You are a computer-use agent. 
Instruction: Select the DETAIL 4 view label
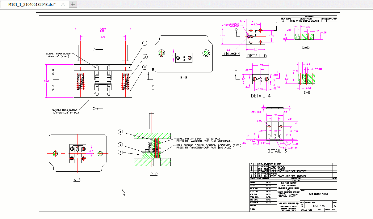coord(260,96)
